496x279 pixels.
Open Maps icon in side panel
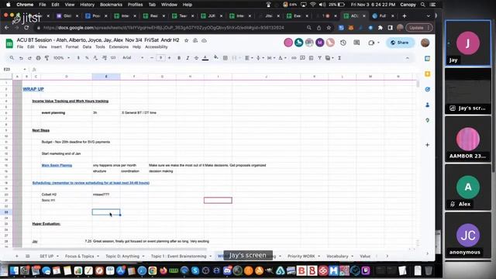pyautogui.click(x=427, y=120)
